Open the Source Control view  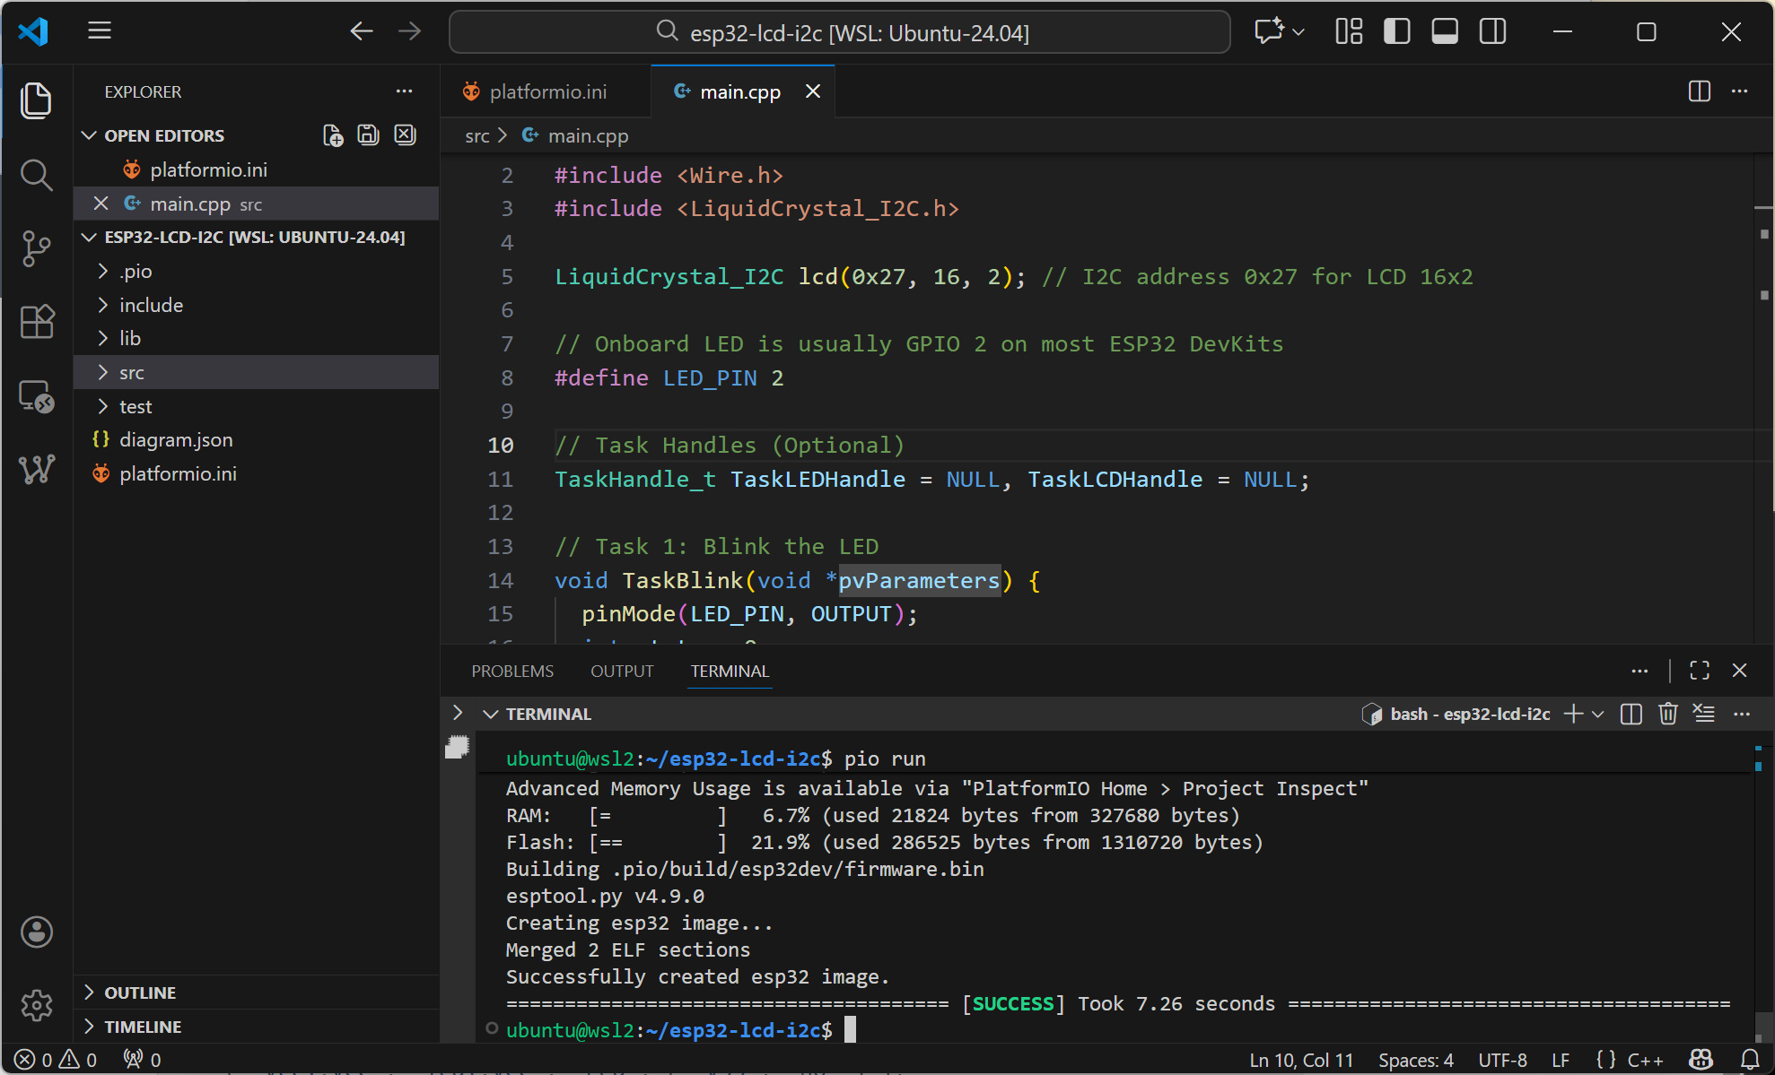36,248
